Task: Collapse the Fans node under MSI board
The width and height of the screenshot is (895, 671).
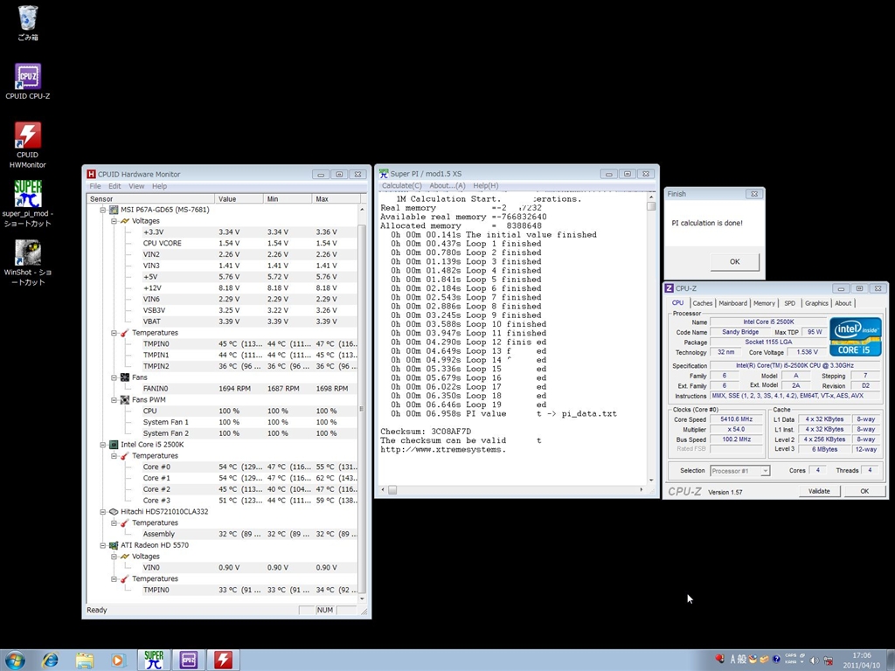Action: [114, 377]
